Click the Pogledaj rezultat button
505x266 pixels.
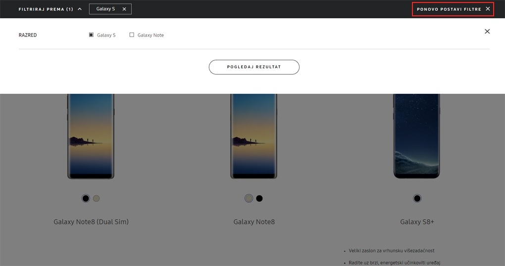[x=254, y=67]
